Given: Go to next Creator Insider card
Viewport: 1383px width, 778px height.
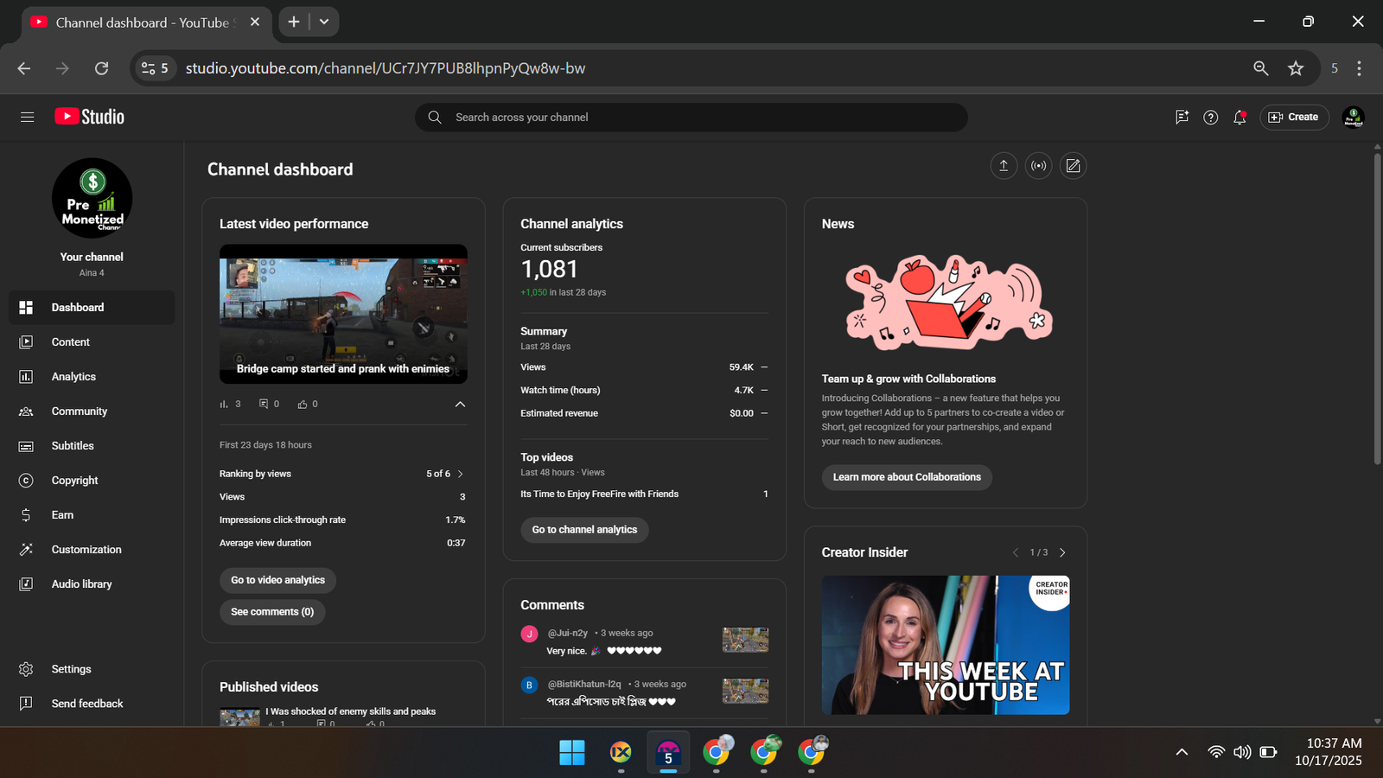Looking at the screenshot, I should (x=1062, y=552).
